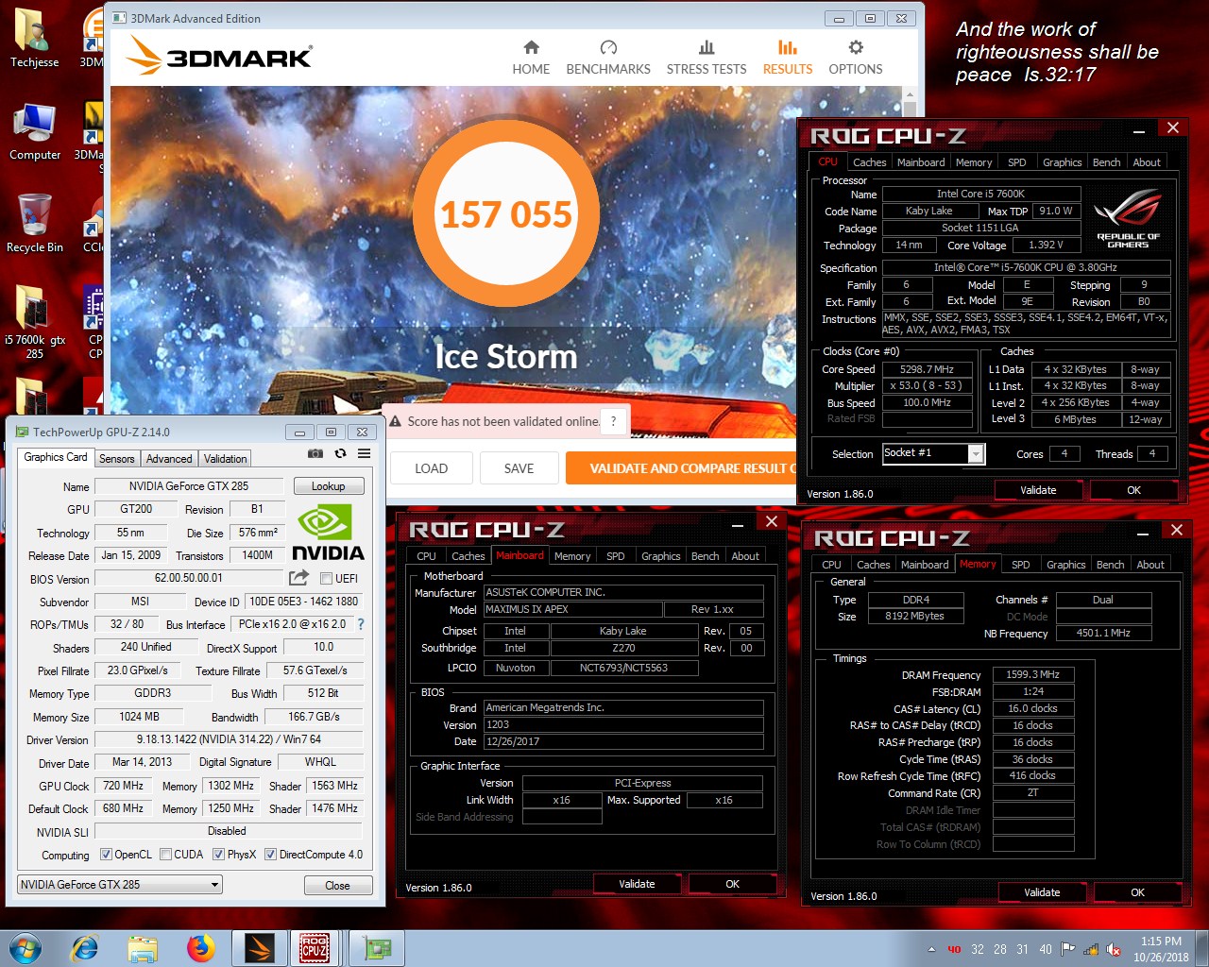Toggle the CUDA checkbox
Image resolution: width=1209 pixels, height=967 pixels.
pyautogui.click(x=165, y=855)
